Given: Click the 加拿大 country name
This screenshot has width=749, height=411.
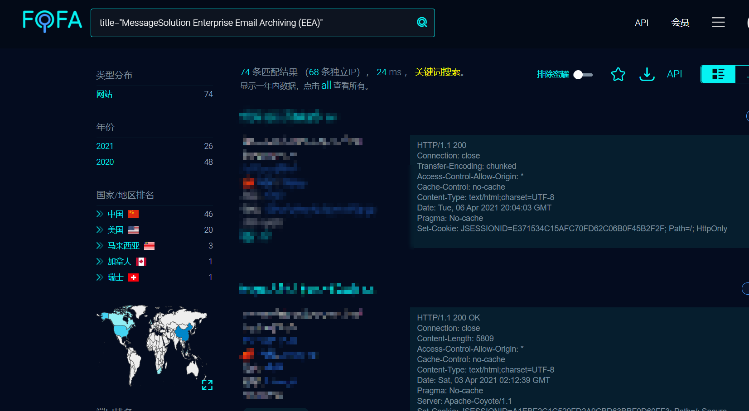Looking at the screenshot, I should 120,262.
